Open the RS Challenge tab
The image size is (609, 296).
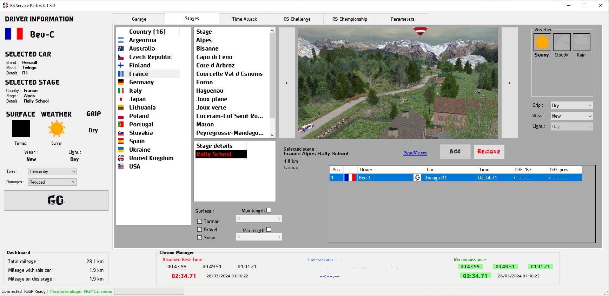pyautogui.click(x=297, y=19)
